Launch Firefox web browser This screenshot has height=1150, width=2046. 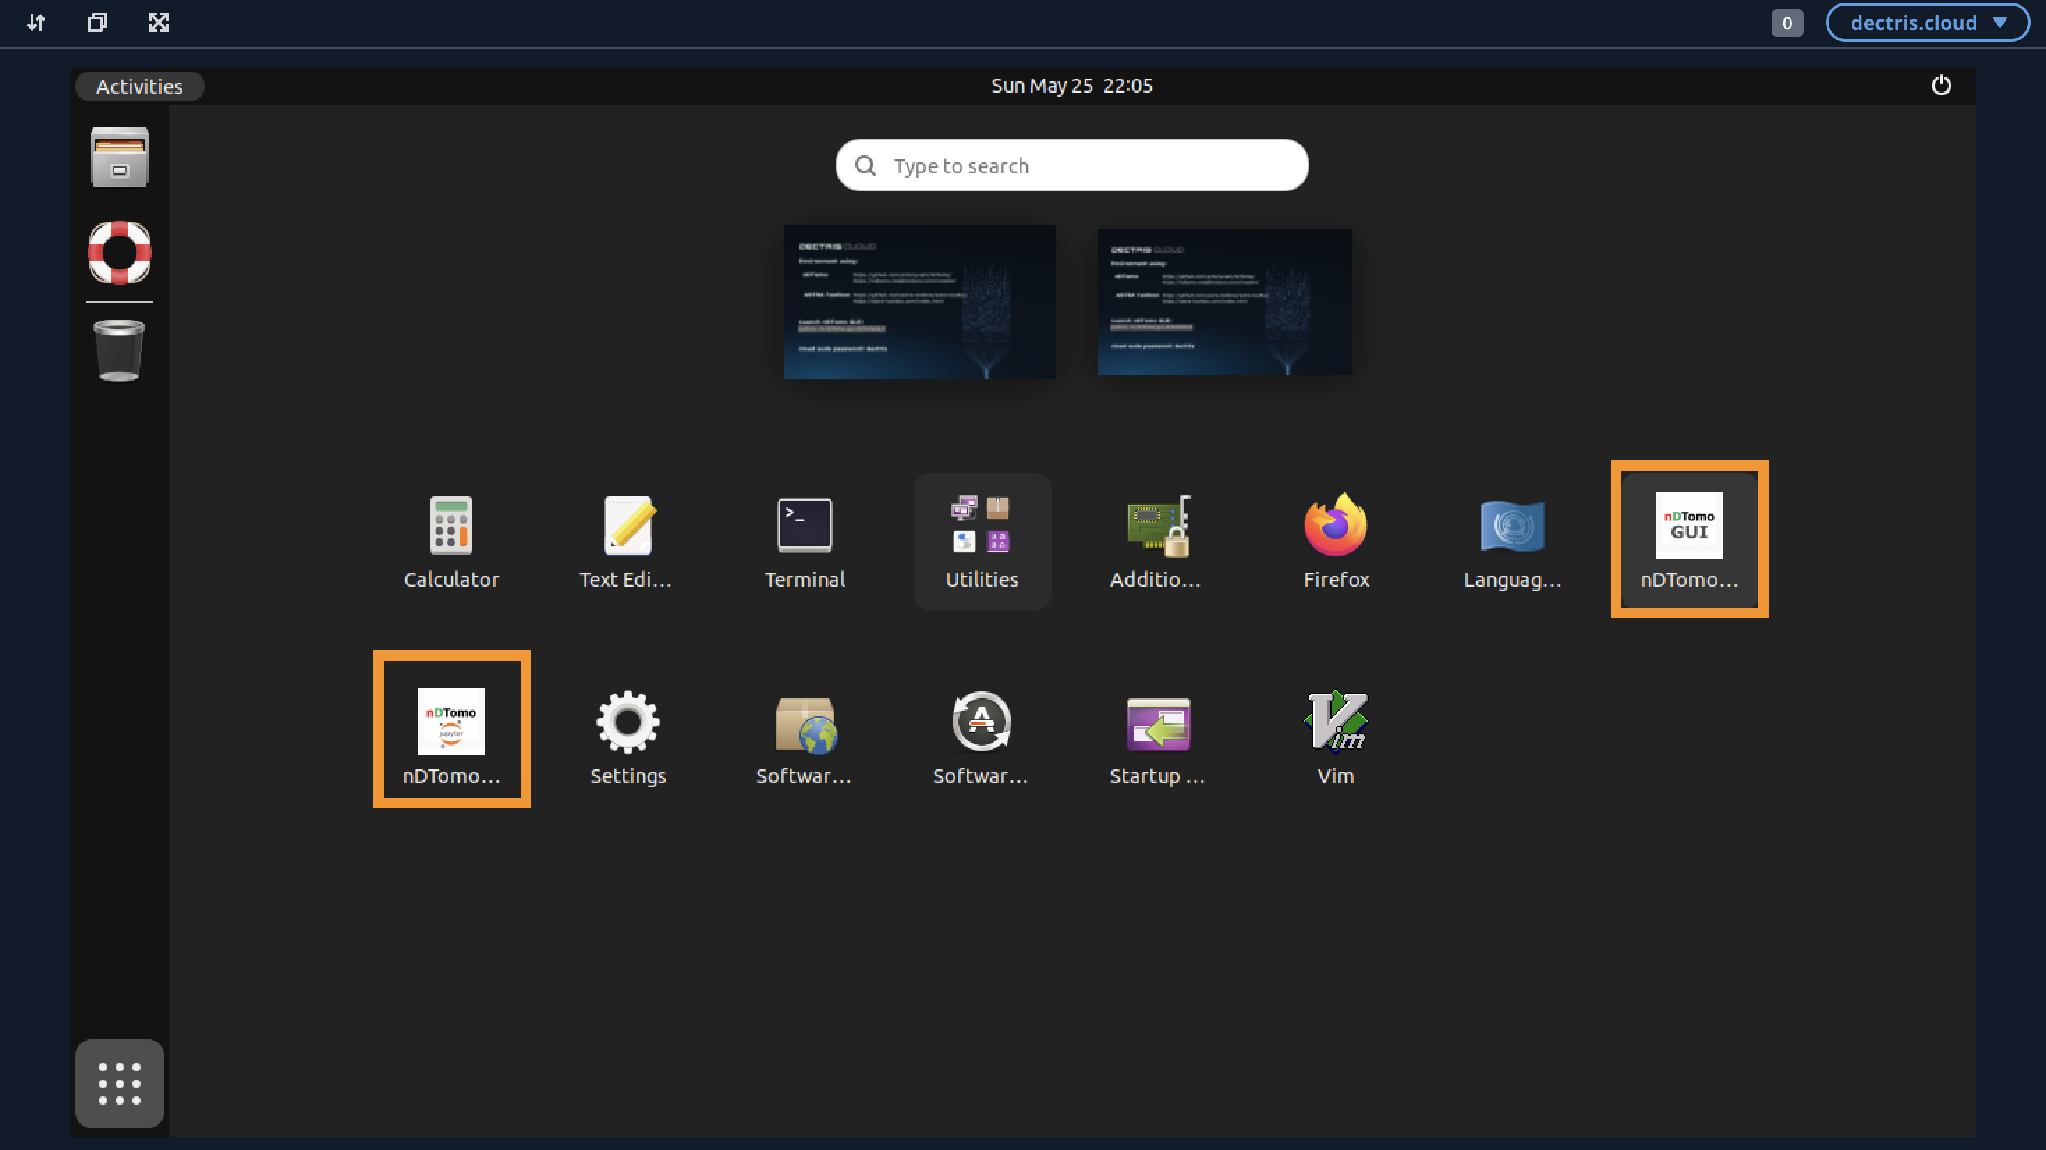(x=1335, y=526)
